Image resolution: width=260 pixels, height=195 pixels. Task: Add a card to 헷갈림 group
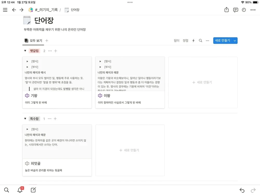tap(56, 51)
